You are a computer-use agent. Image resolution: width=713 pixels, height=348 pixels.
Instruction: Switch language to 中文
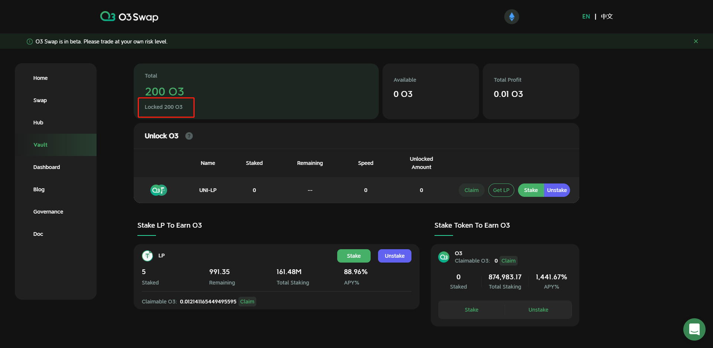(607, 16)
